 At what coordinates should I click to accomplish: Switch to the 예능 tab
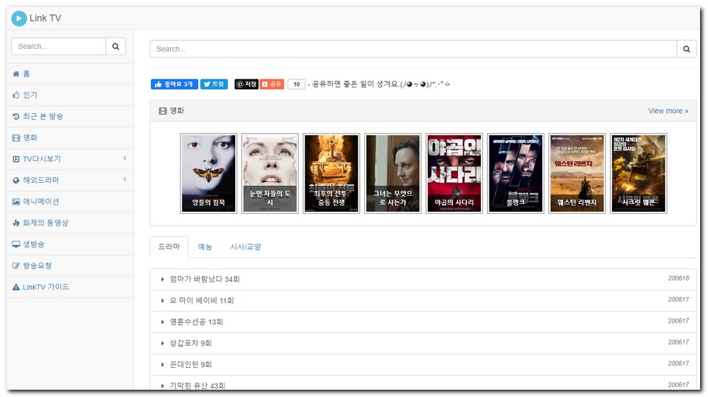[205, 247]
